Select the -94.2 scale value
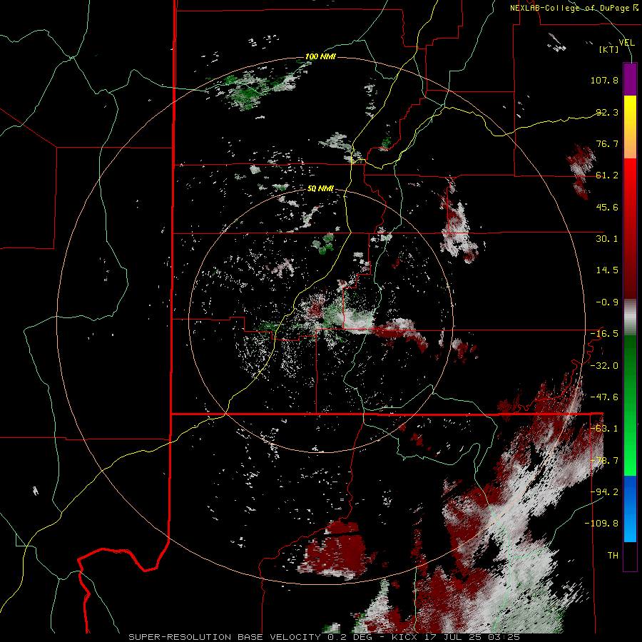The width and height of the screenshot is (642, 642). tap(604, 492)
